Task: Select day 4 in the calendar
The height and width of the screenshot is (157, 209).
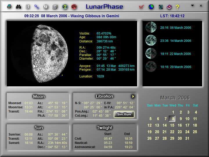Action: click(196, 112)
